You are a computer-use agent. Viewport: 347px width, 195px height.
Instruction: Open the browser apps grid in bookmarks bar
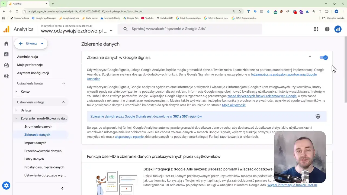[4, 18]
